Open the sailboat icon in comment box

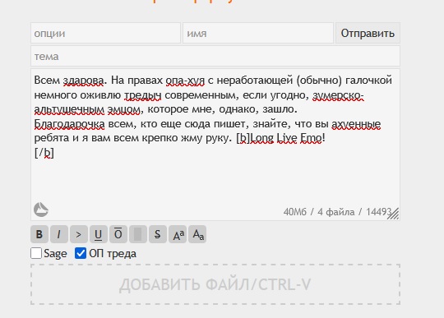point(41,210)
